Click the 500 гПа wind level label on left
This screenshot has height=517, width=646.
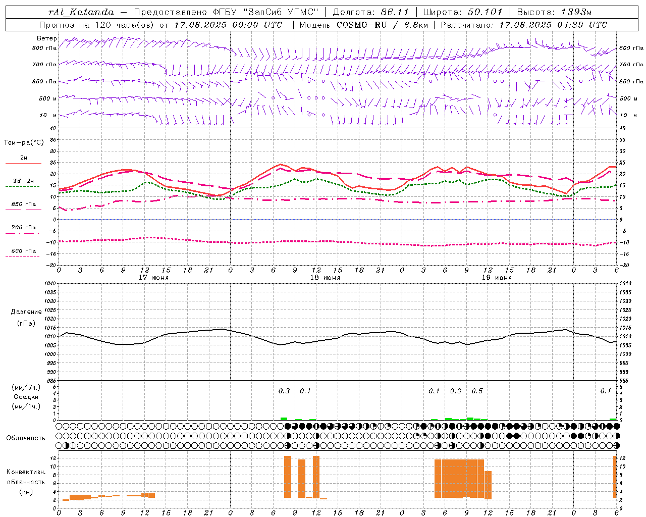pos(44,48)
